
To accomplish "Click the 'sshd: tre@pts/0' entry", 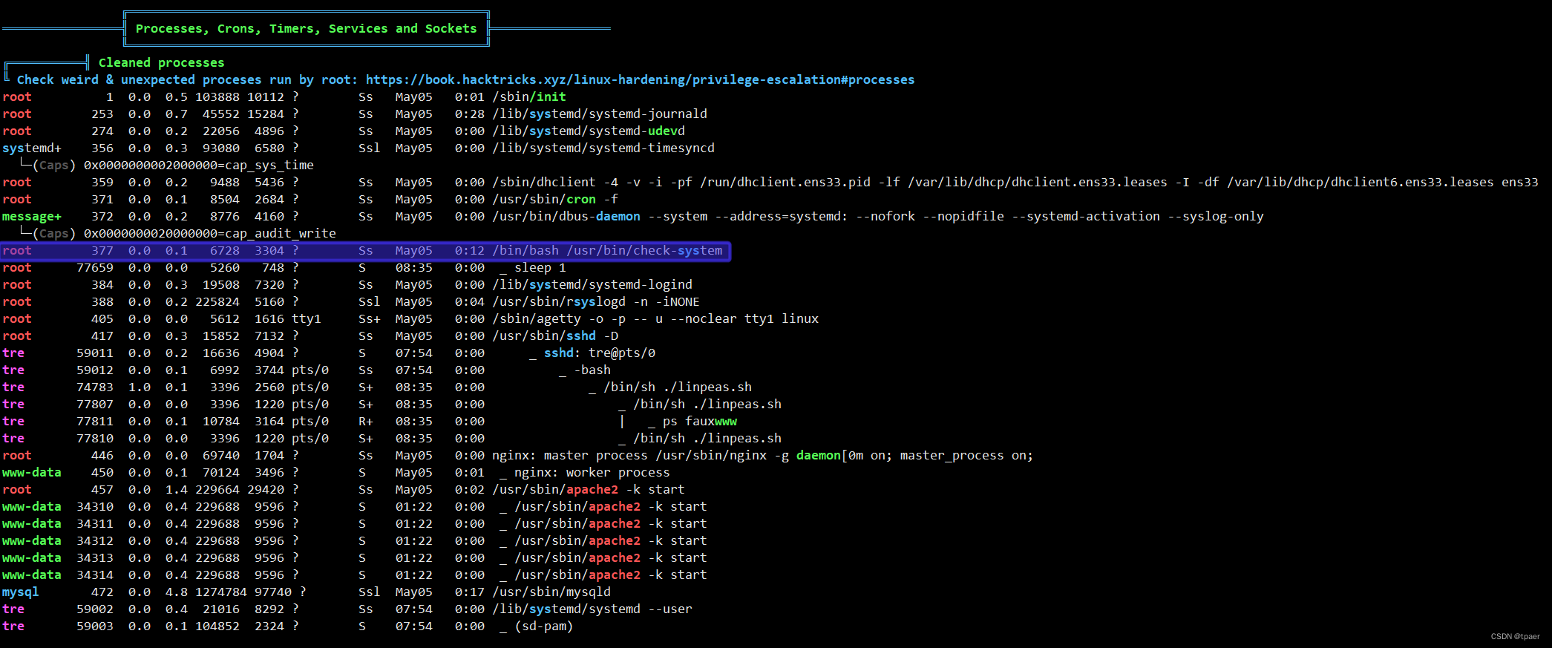I will 600,353.
